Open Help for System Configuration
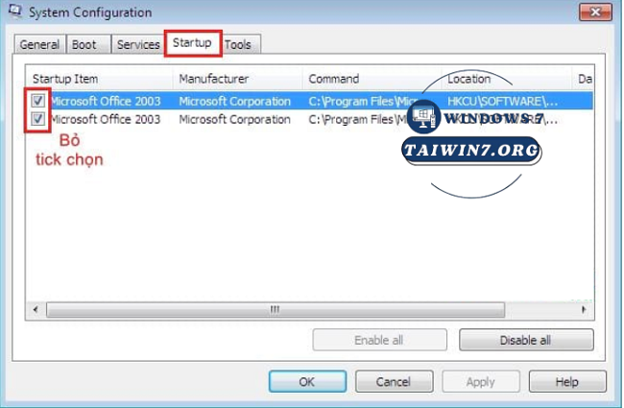Image resolution: width=624 pixels, height=408 pixels. (x=567, y=382)
